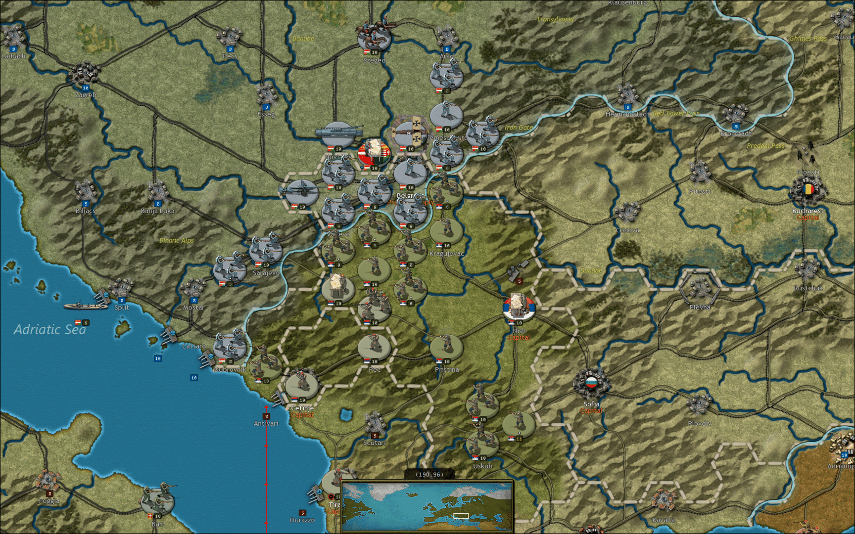Click the Esseg town icon

pyautogui.click(x=266, y=95)
